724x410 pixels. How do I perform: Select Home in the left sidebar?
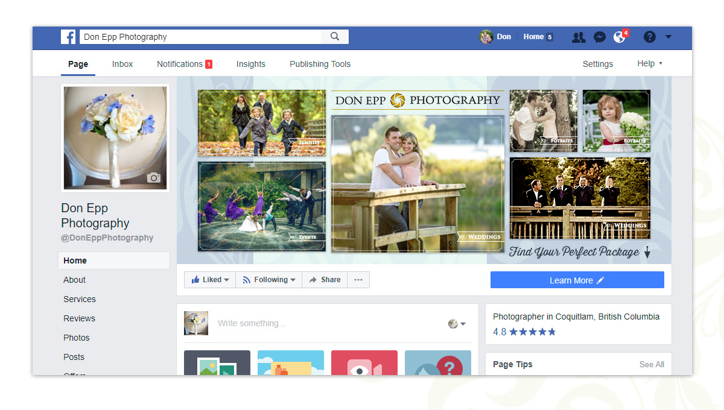click(x=114, y=260)
